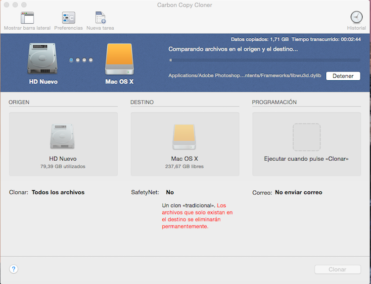Open the scheduling box Ejecutar cuando pulse Clonar
Image resolution: width=371 pixels, height=284 pixels.
coord(306,144)
